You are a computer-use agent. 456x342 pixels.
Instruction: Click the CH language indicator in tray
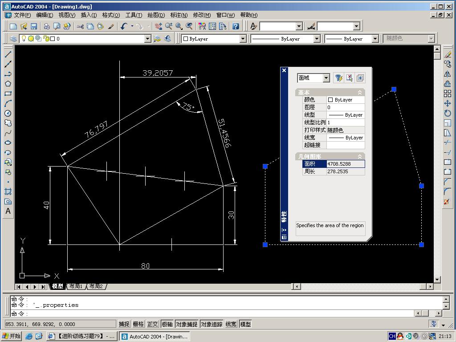pos(392,336)
